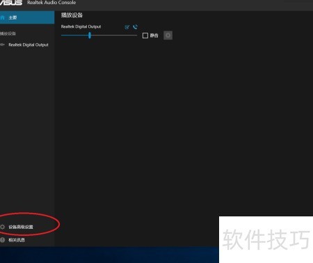Select Realtek Digital Output in the sidebar
This screenshot has width=313, height=263.
tap(27, 45)
